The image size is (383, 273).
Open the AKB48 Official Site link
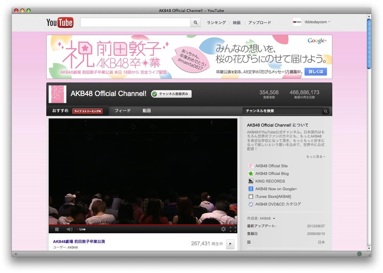[271, 166]
